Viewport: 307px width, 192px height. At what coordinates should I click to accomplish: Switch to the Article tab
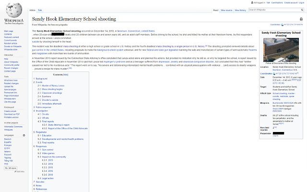pyautogui.click(x=32, y=10)
